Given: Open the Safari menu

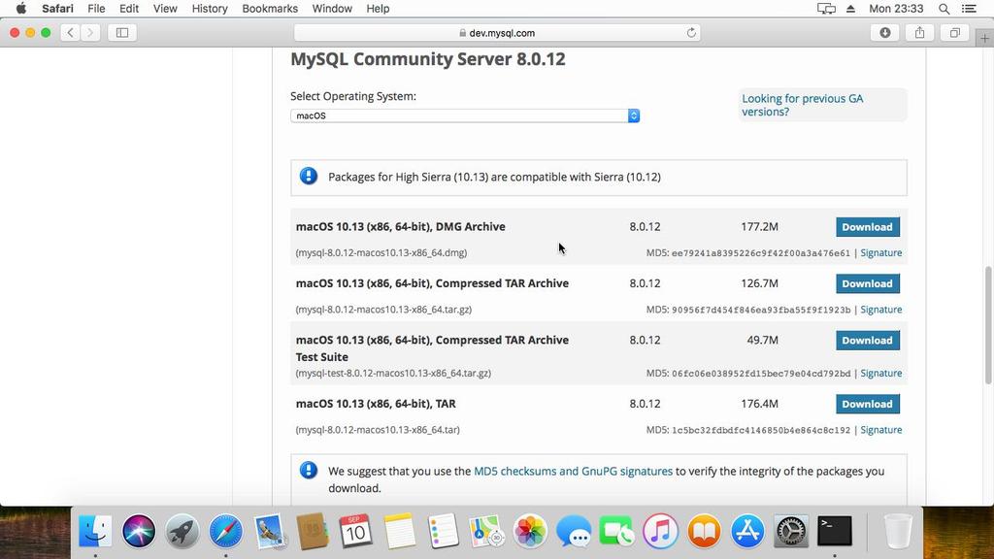Looking at the screenshot, I should point(57,8).
